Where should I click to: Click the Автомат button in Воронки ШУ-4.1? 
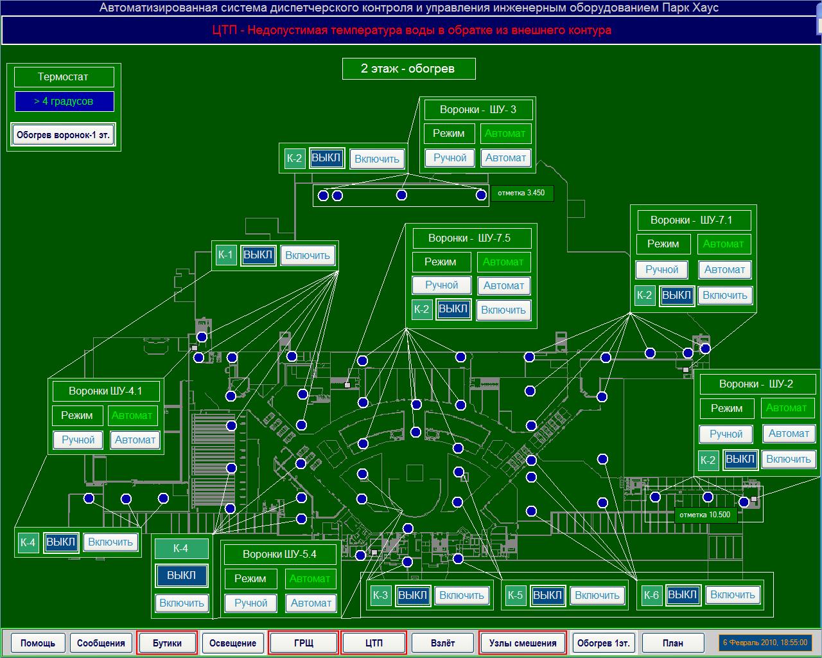135,440
